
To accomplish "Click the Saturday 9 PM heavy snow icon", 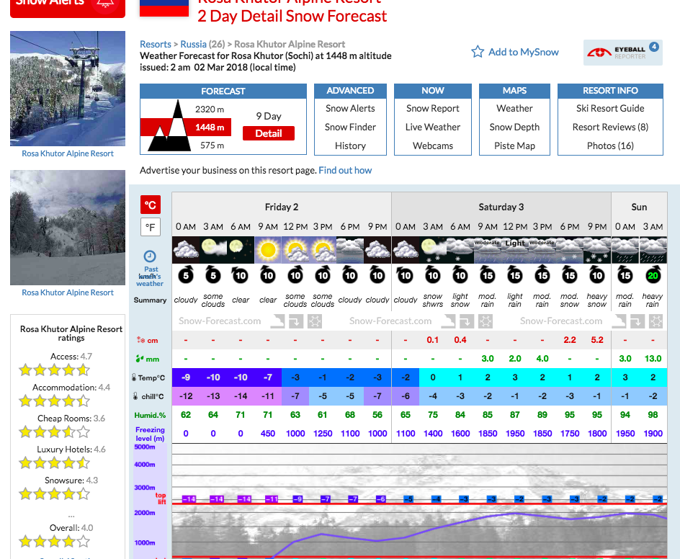I will (x=597, y=250).
